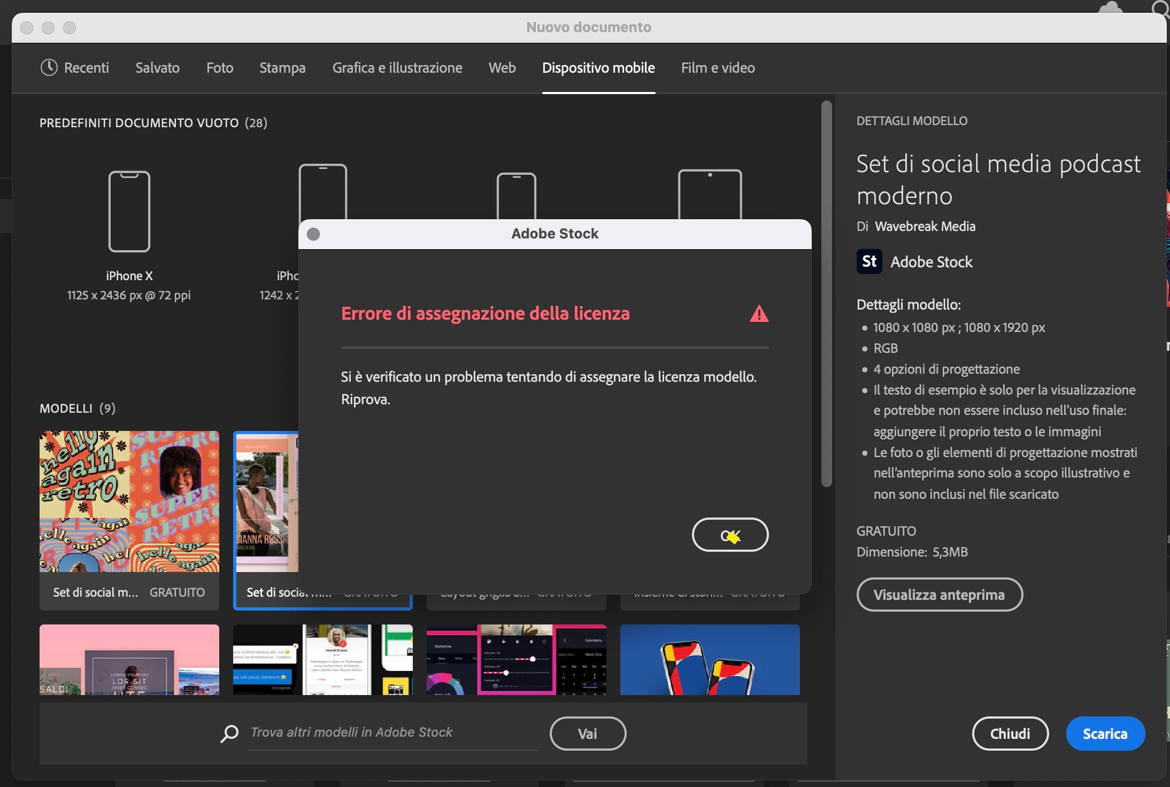Click the Adobe Stock St logo icon
This screenshot has width=1170, height=787.
pos(869,262)
